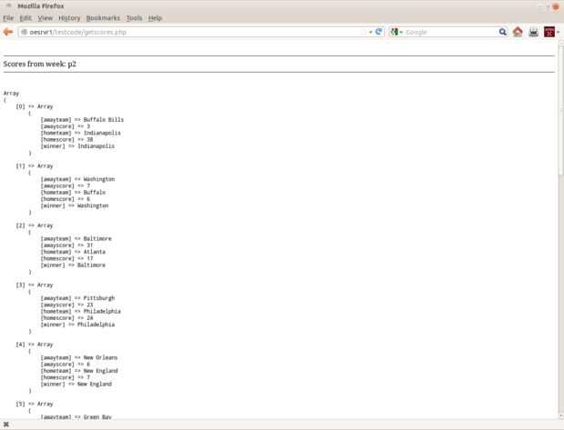Click the '[3] => Array' line

click(x=35, y=285)
